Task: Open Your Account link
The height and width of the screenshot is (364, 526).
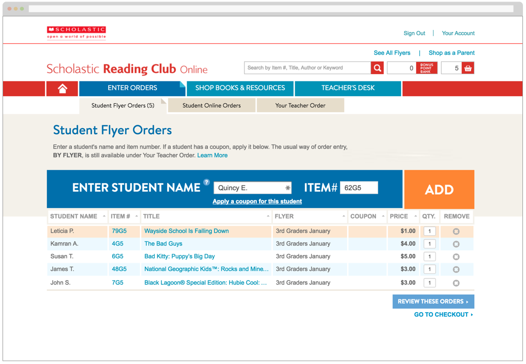Action: tap(458, 33)
